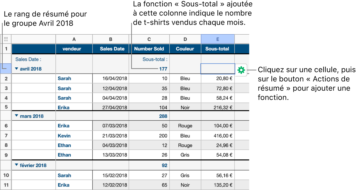
Task: Select column header E
Action: click(x=218, y=39)
